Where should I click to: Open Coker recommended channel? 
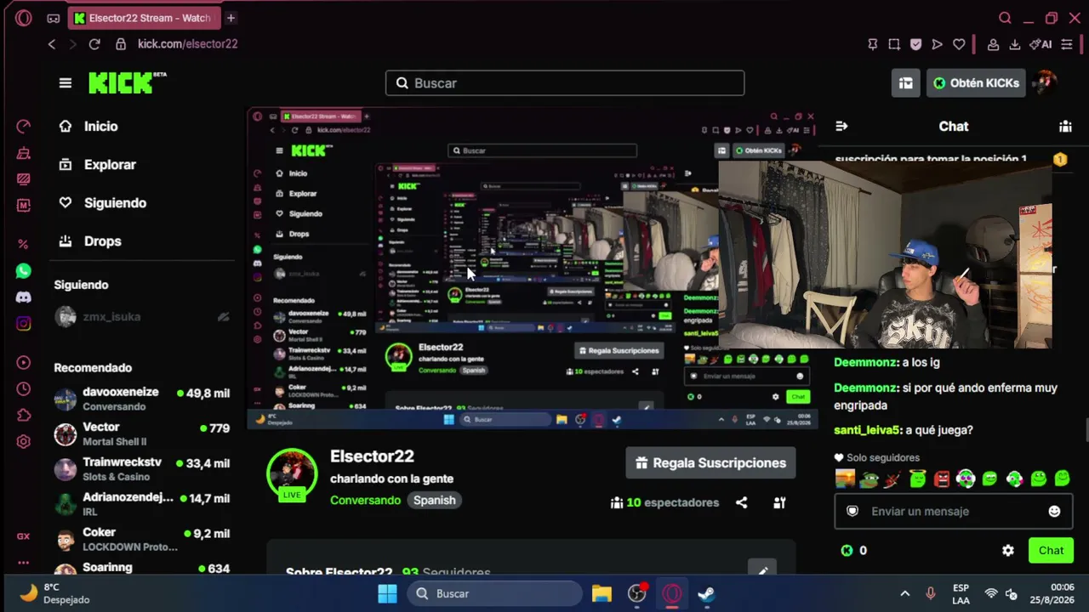[142, 539]
